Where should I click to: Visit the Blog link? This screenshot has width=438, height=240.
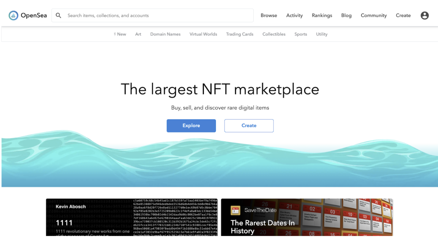346,15
